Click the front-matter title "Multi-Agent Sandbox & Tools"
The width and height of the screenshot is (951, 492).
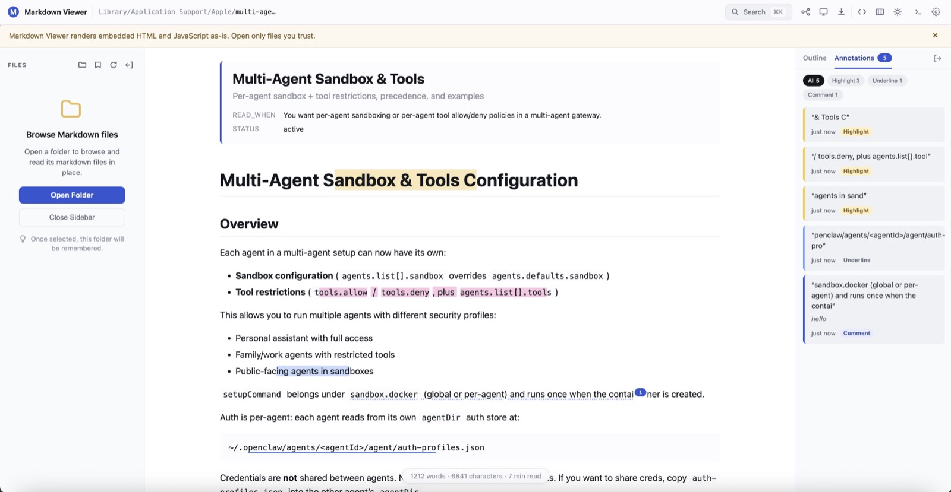pos(328,79)
